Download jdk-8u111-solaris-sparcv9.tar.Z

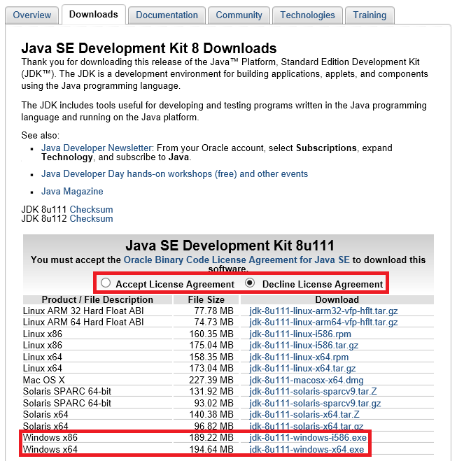pos(313,392)
